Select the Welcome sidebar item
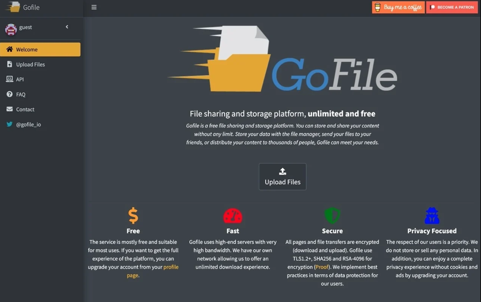The height and width of the screenshot is (302, 481). pos(40,49)
